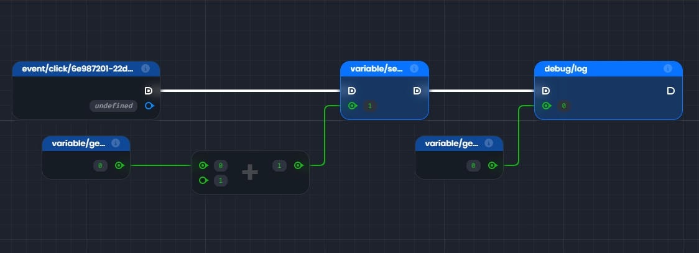Select flow output socket of event/click node
The height and width of the screenshot is (253, 699).
(149, 91)
